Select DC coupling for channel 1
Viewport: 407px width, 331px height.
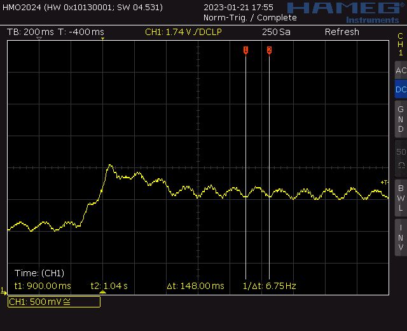click(x=400, y=90)
